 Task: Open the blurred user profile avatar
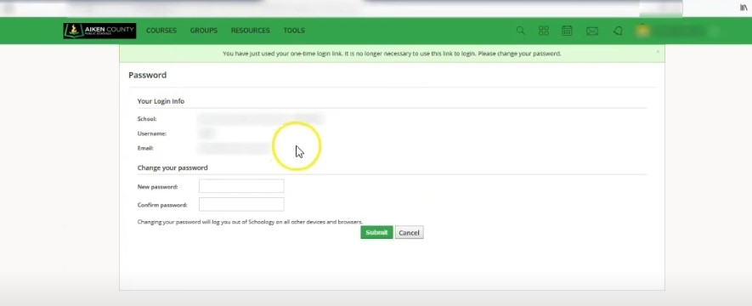tap(642, 31)
